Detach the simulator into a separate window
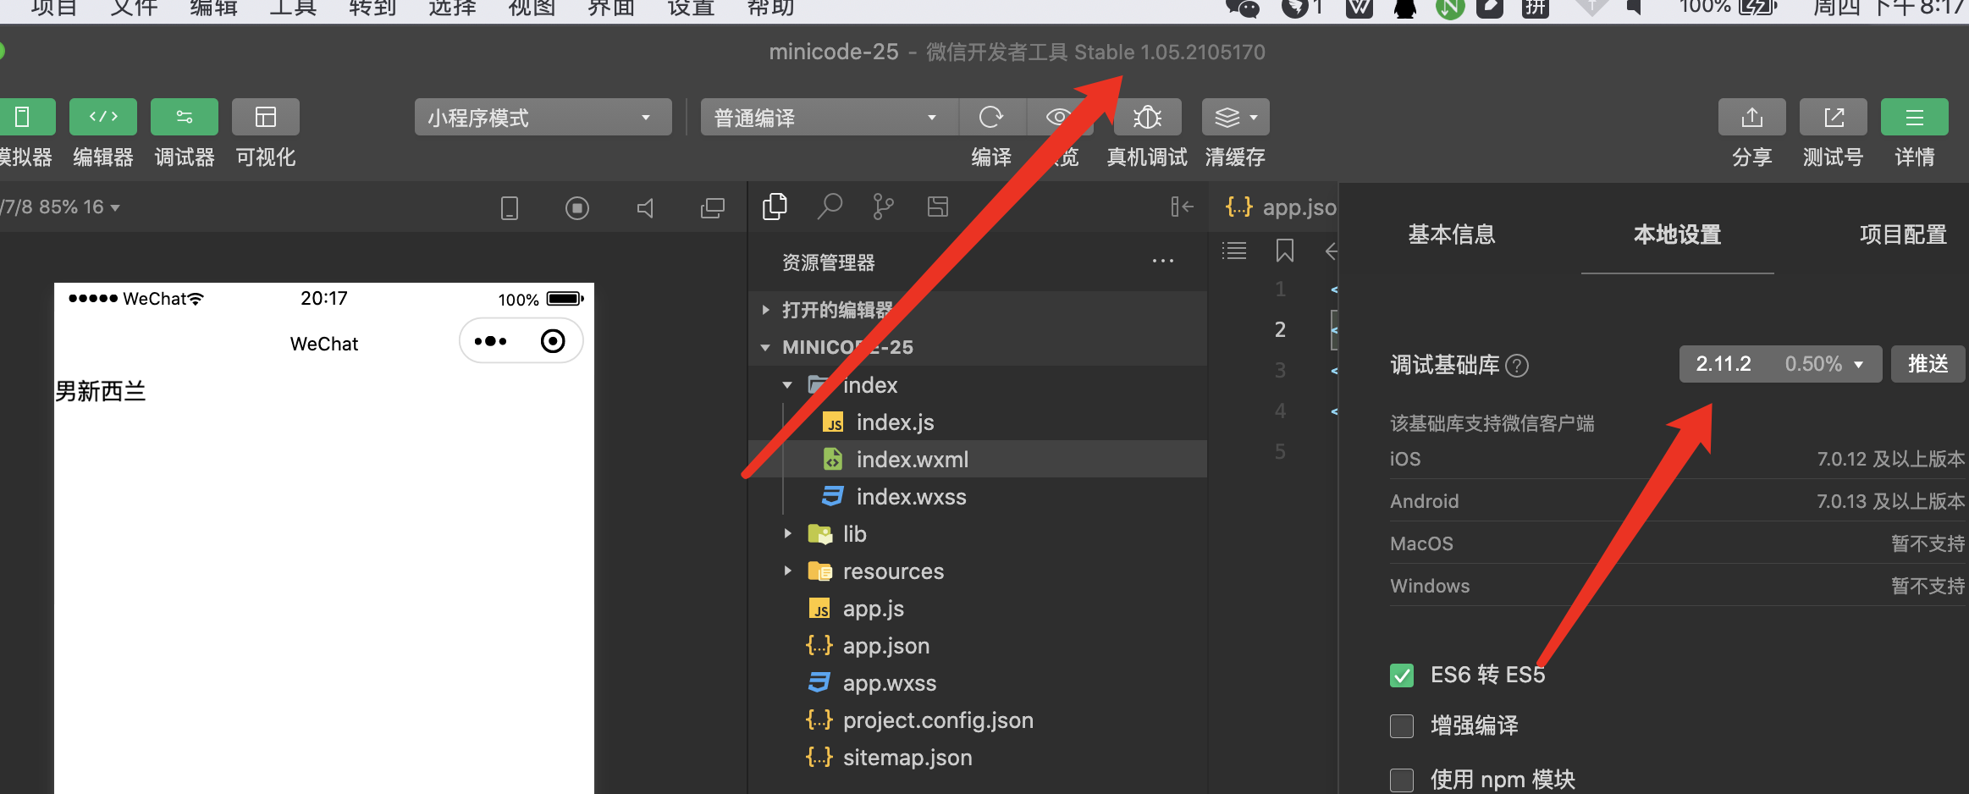Viewport: 1969px width, 794px height. [713, 208]
